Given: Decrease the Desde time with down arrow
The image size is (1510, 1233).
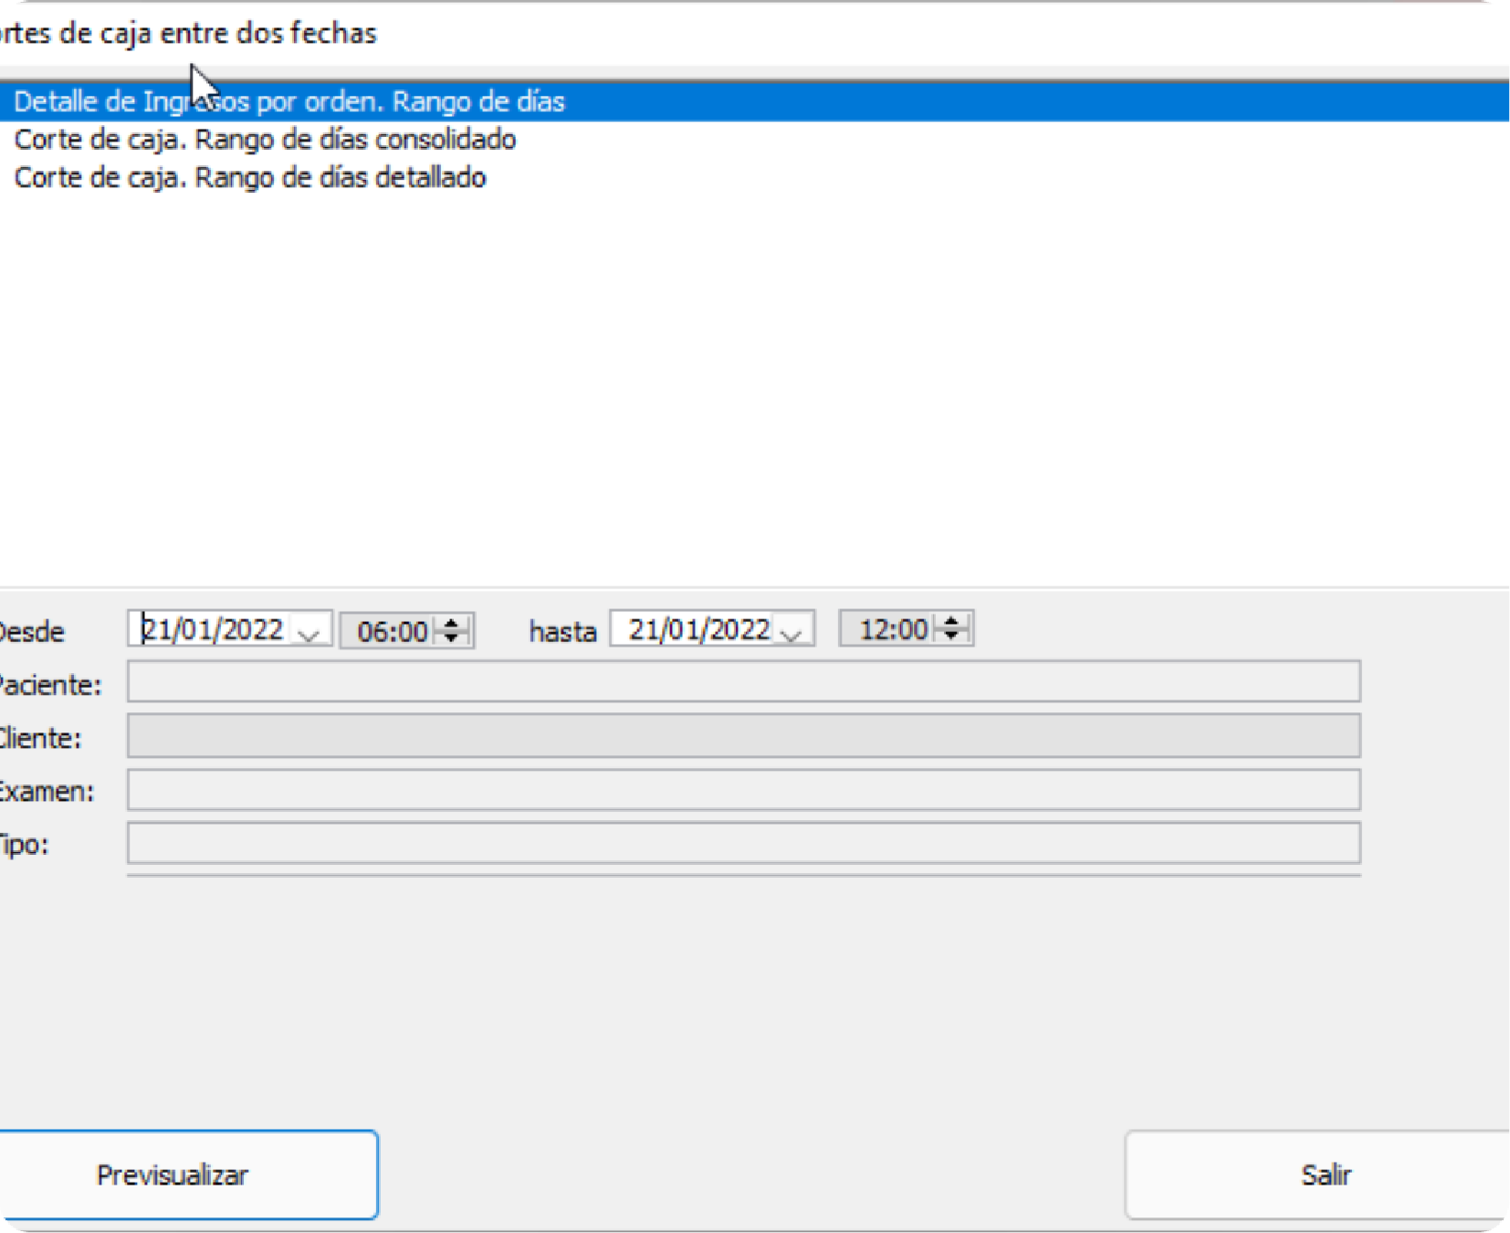Looking at the screenshot, I should pyautogui.click(x=452, y=638).
